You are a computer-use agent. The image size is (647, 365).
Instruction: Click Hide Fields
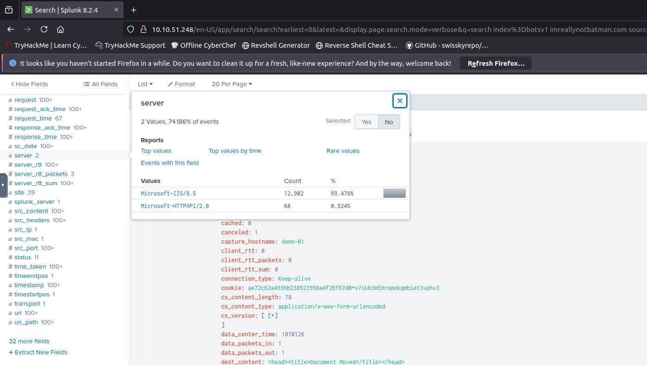[x=30, y=84]
